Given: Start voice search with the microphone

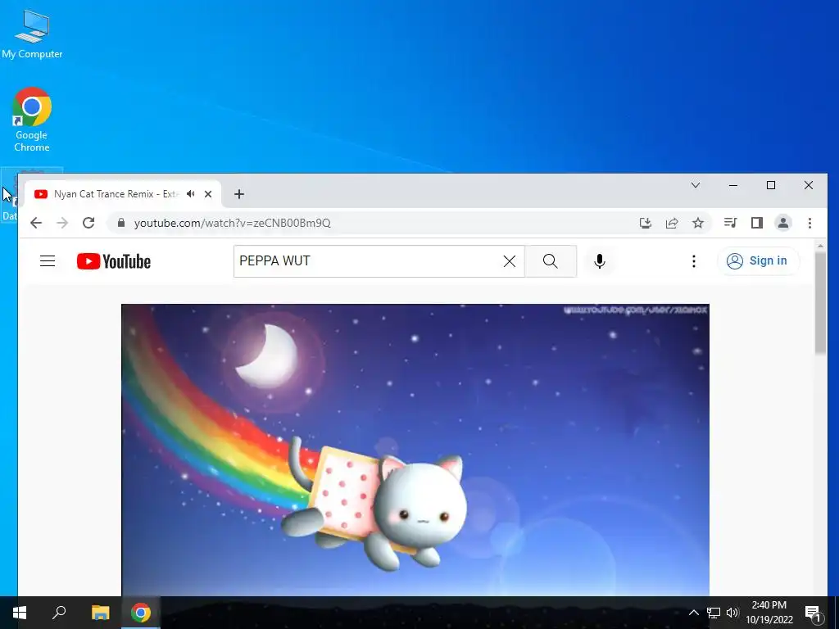Looking at the screenshot, I should point(599,261).
